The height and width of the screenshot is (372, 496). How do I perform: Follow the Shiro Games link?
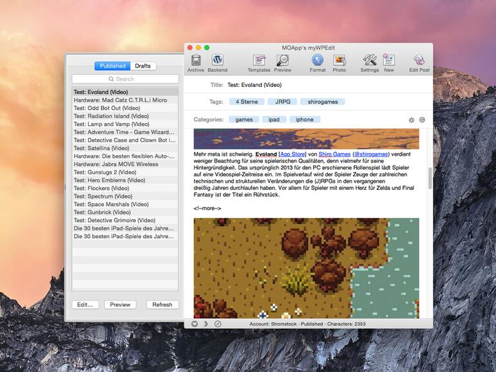click(334, 154)
